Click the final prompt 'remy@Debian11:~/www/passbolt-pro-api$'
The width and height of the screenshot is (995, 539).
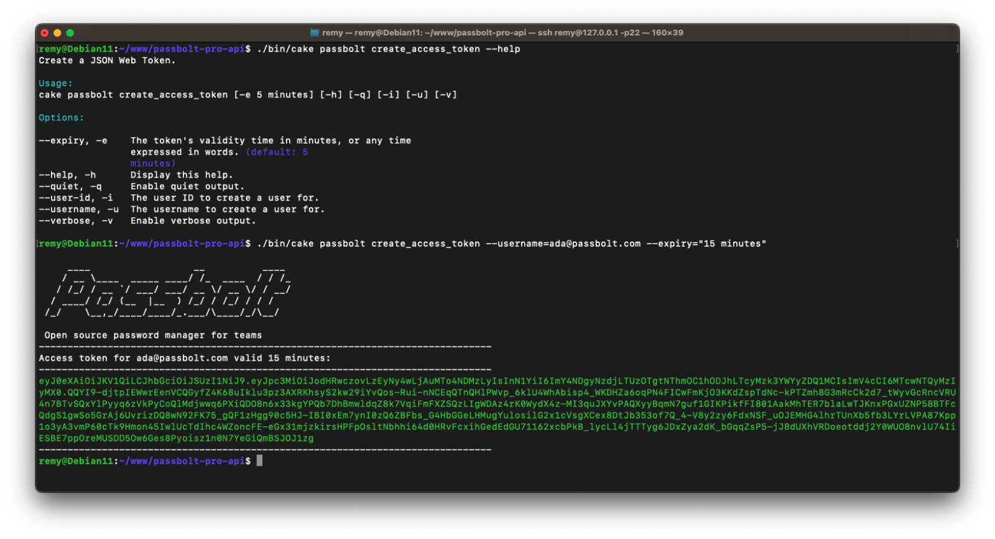click(144, 461)
